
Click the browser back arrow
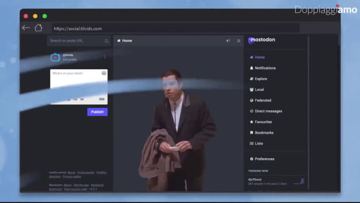pyautogui.click(x=26, y=28)
